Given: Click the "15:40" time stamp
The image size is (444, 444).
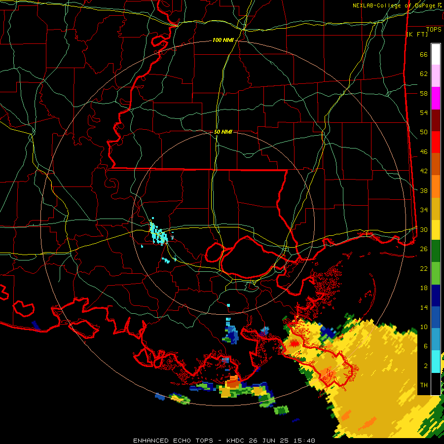Looking at the screenshot, I should 303,441.
